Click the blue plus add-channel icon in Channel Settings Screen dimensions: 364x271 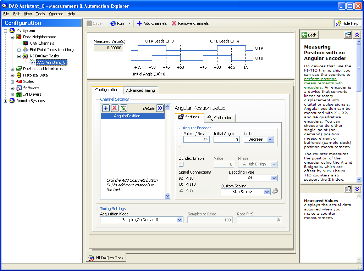(106, 108)
